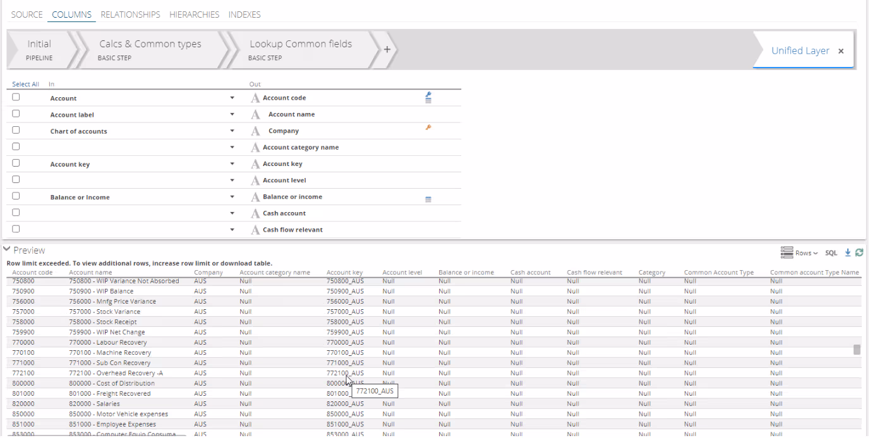Click the text type icon for Cash account
The image size is (870, 438).
(255, 213)
